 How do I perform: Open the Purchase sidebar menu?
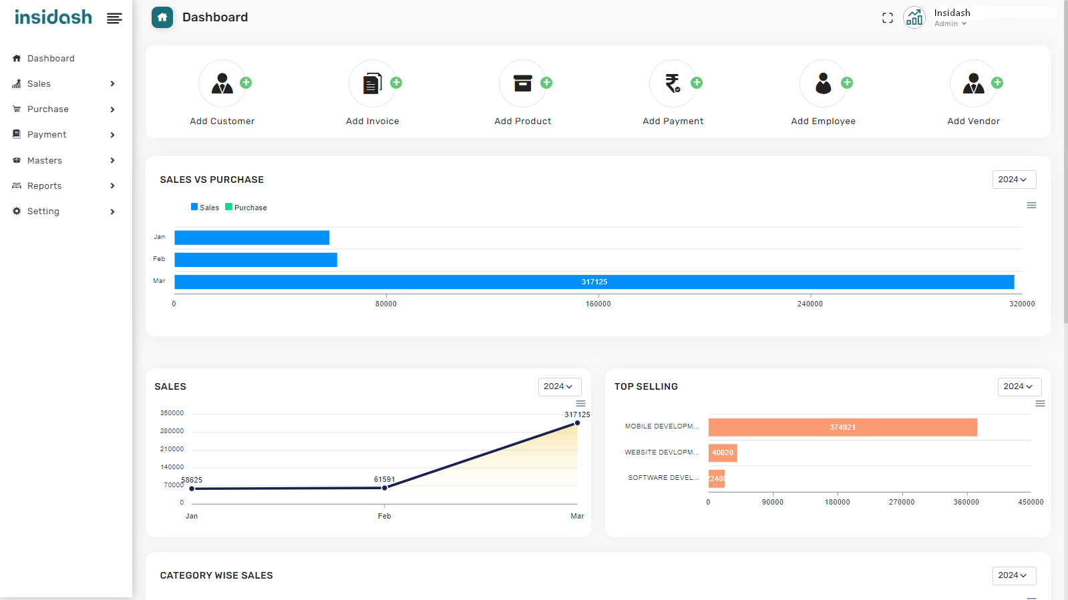[x=48, y=109]
